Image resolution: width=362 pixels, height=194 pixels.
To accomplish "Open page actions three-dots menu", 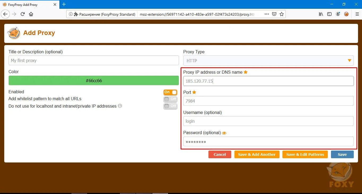I will pyautogui.click(x=267, y=14).
